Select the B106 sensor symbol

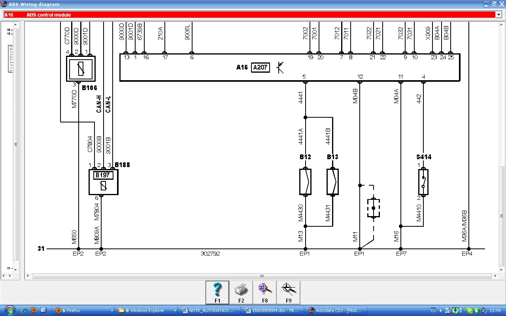81,69
